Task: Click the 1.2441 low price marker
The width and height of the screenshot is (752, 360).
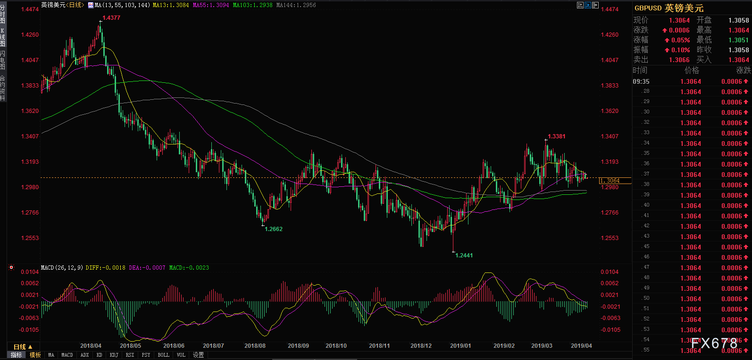Action: point(464,256)
